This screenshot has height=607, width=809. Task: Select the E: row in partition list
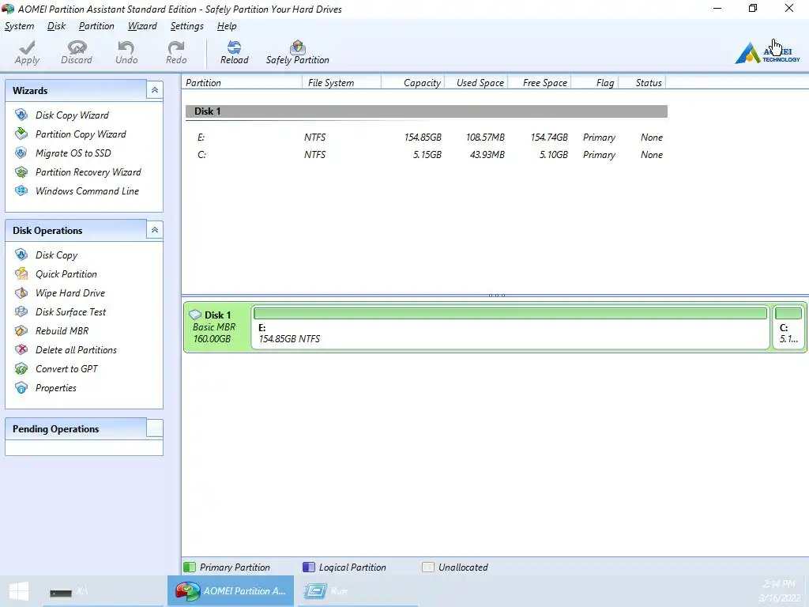(426, 138)
